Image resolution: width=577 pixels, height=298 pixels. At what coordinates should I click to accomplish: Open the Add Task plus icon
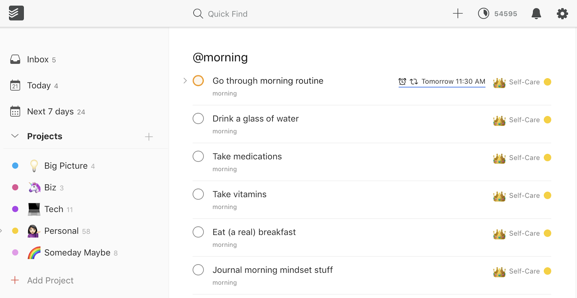click(457, 13)
